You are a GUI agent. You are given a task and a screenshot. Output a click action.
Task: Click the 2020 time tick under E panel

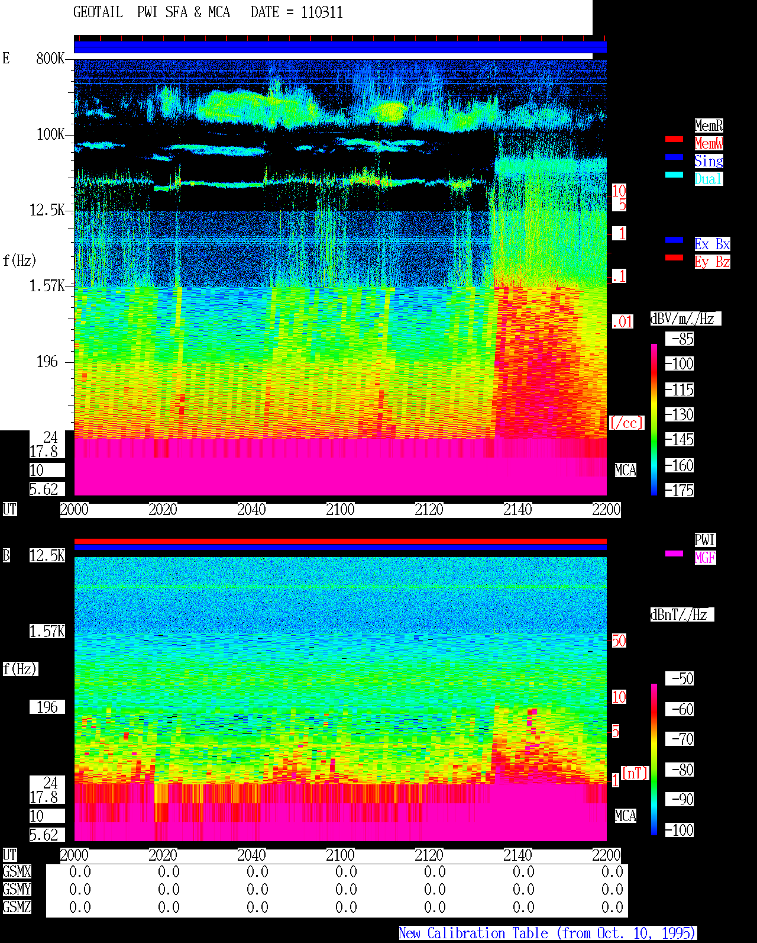click(163, 509)
